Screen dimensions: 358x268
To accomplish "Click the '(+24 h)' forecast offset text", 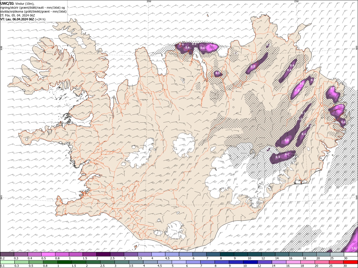I will click(x=40, y=19).
